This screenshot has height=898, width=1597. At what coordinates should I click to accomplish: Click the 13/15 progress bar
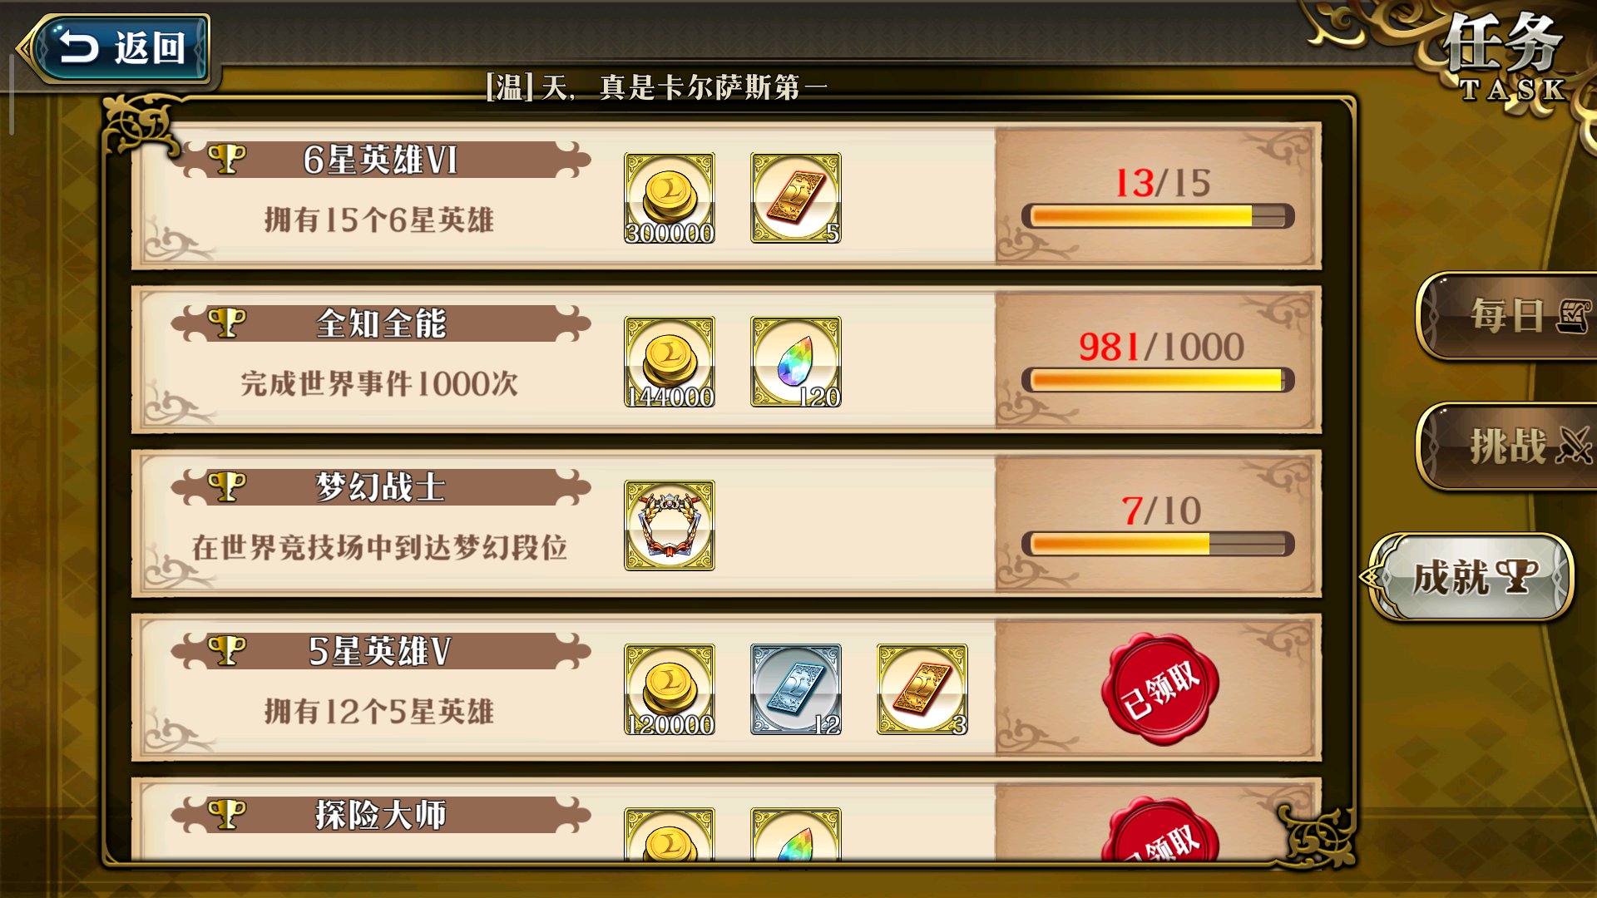click(1158, 216)
